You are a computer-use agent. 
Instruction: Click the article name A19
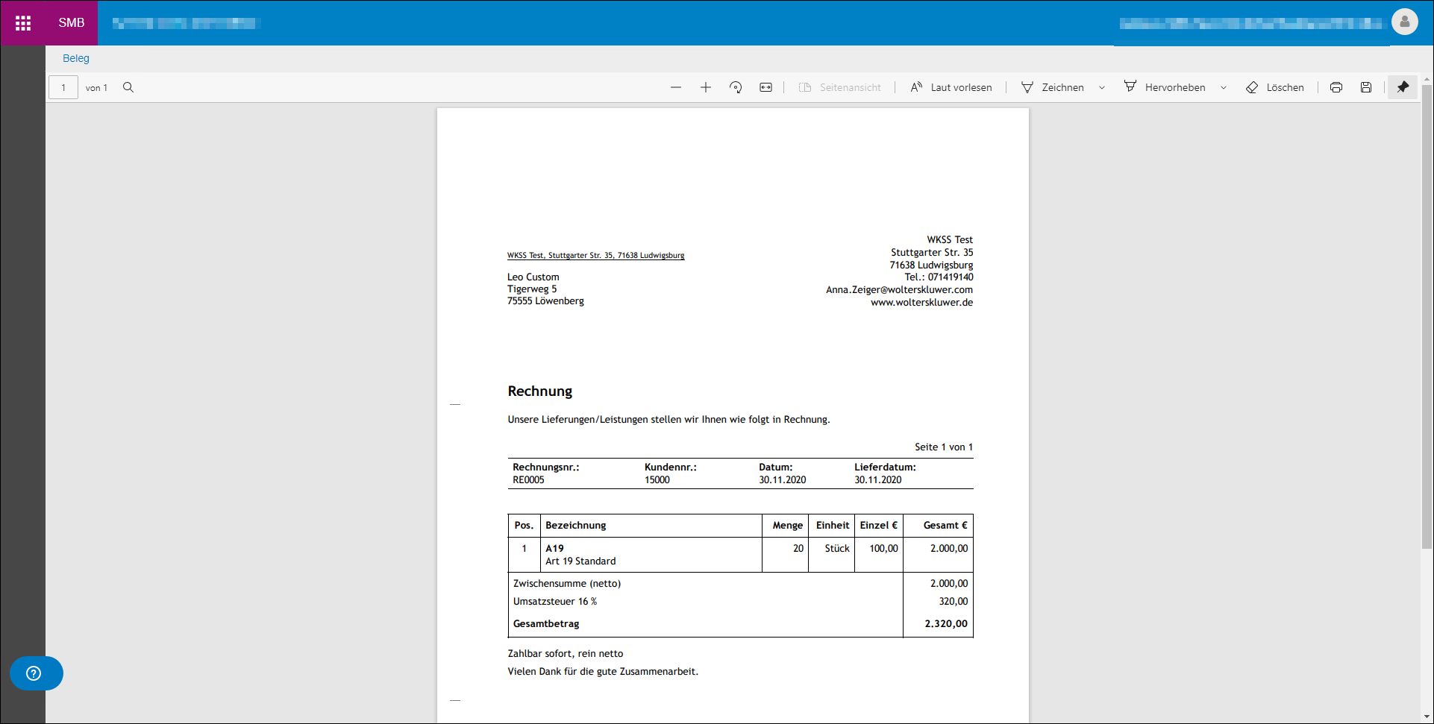point(554,549)
